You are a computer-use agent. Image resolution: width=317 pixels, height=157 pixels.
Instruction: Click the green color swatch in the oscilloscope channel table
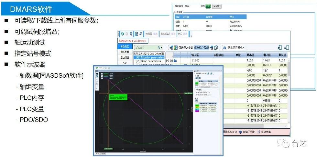197,105
